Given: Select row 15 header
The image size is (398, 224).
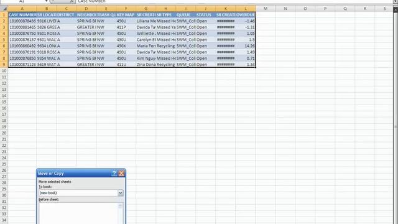Looking at the screenshot, I should 4,102.
